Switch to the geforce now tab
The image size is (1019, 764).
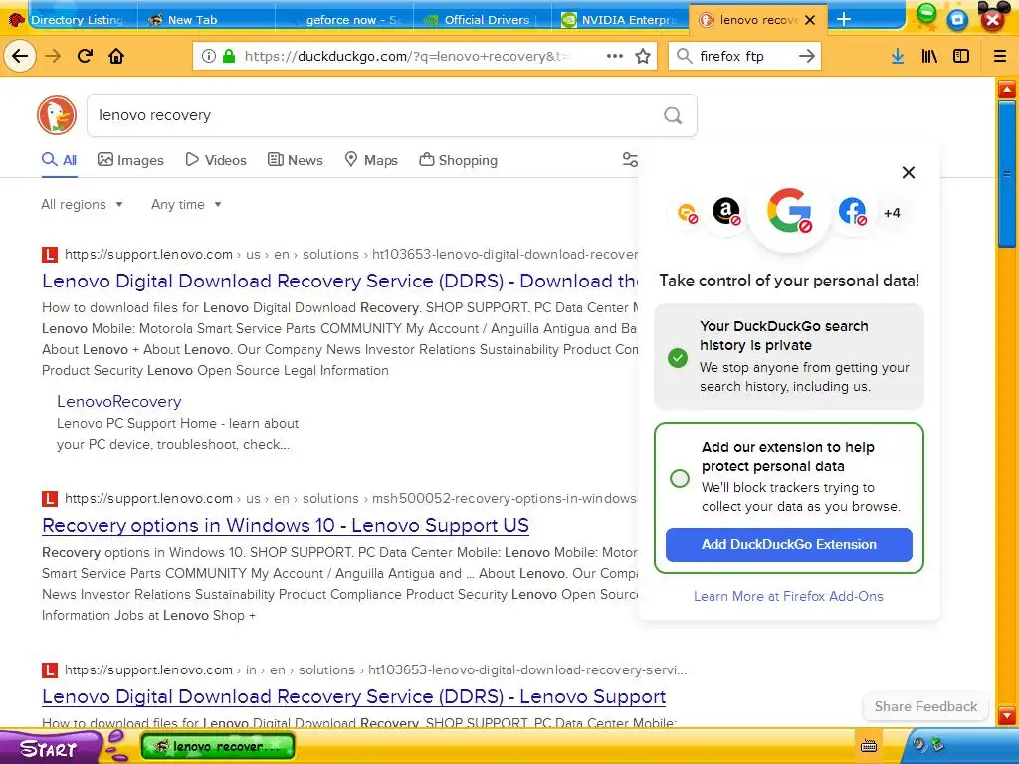[x=344, y=20]
